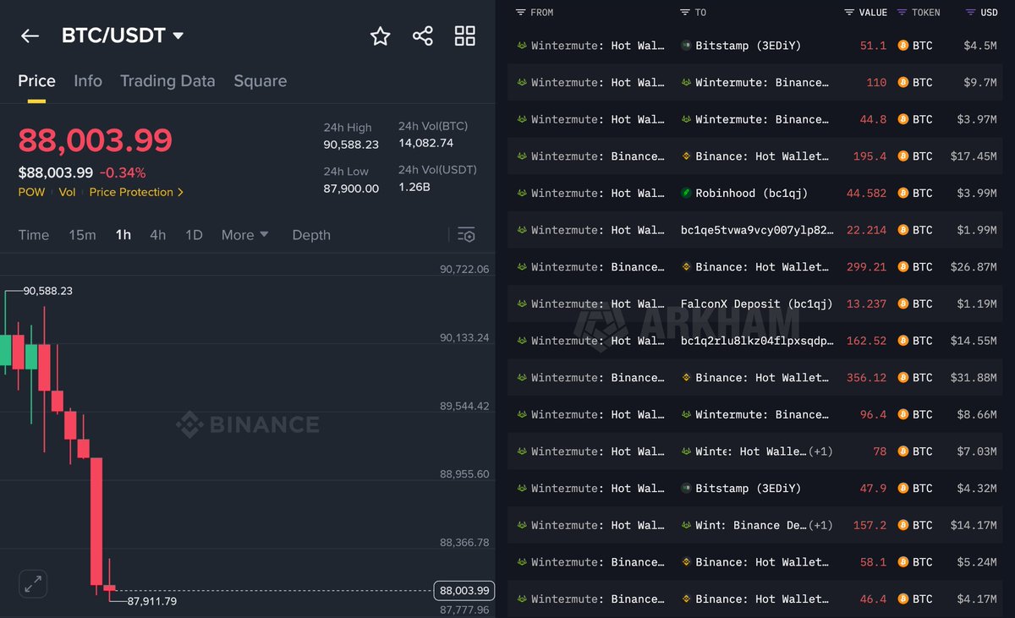The image size is (1015, 618).
Task: Click the $17.45M USD value
Action: click(974, 156)
